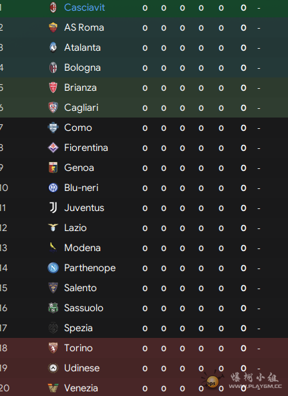Click the AS Roma club crest

click(53, 27)
